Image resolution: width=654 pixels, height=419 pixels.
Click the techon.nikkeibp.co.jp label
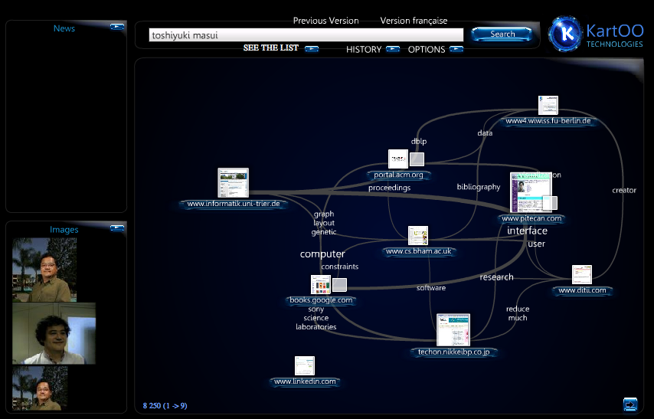pyautogui.click(x=454, y=352)
